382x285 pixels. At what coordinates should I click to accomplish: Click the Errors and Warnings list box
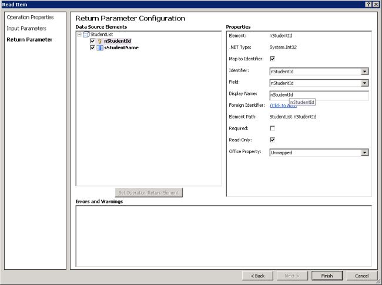(224, 236)
